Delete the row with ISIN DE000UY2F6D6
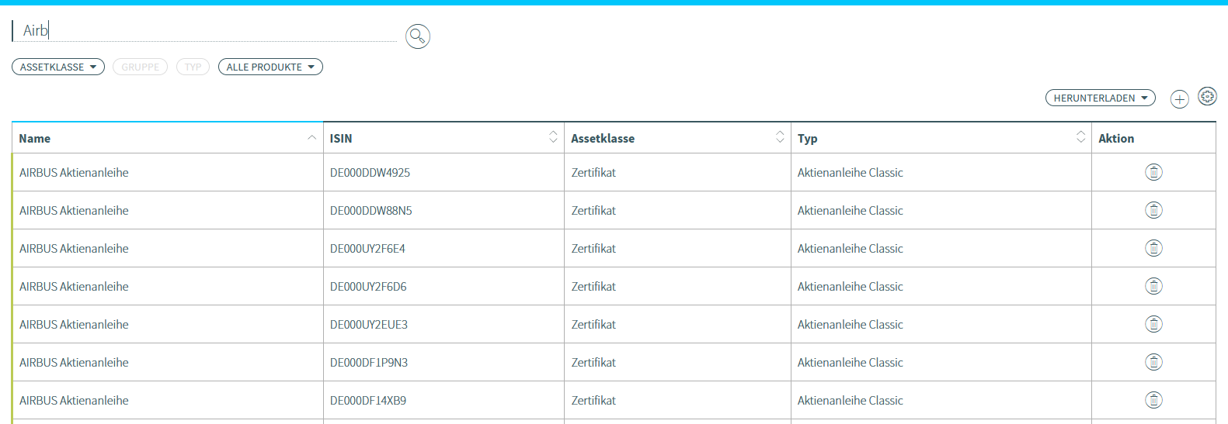Viewport: 1228px width, 424px height. pyautogui.click(x=1153, y=286)
